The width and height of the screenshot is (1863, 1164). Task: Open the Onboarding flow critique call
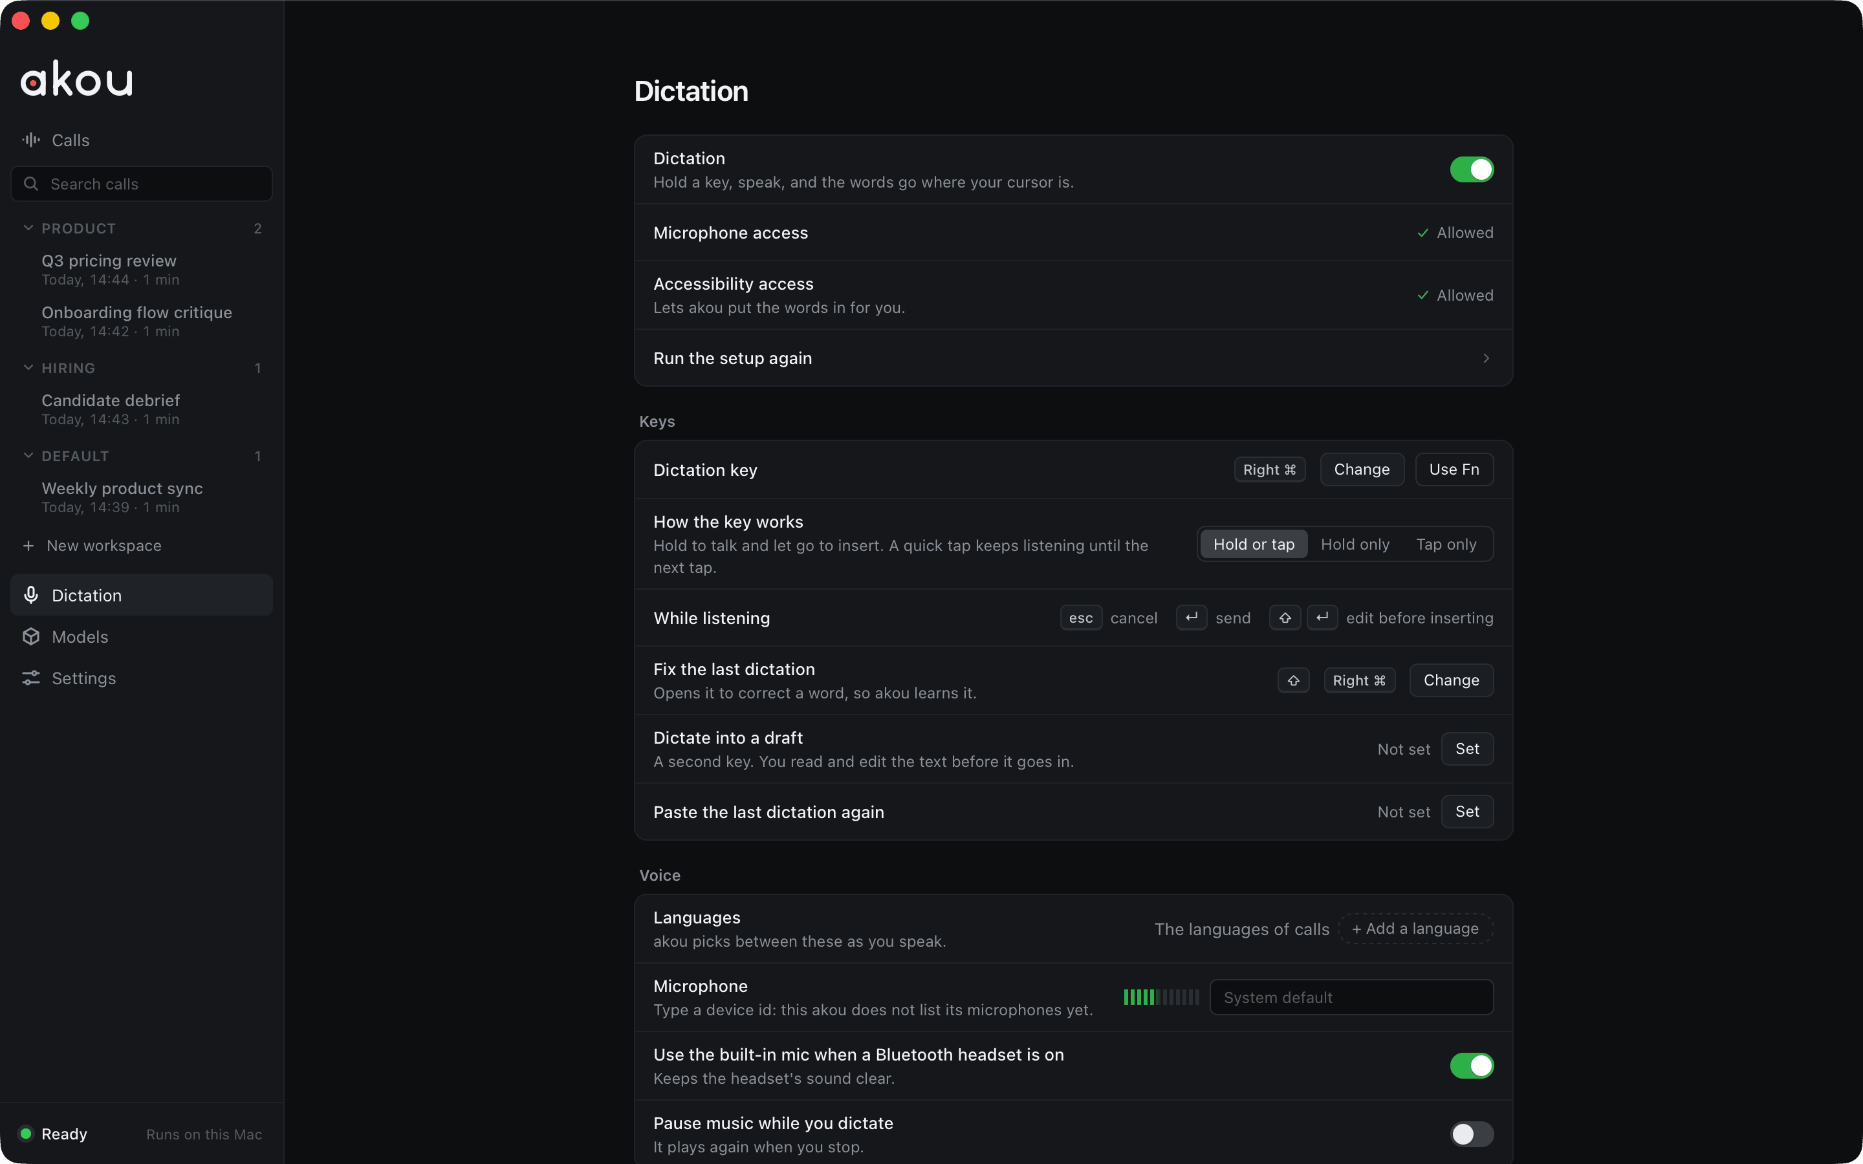(x=142, y=321)
